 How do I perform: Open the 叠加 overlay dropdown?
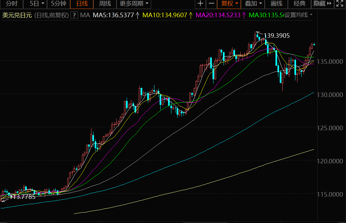click(253, 4)
